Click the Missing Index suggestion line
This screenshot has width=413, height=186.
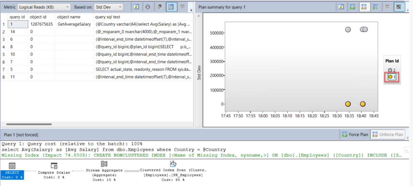pos(201,155)
